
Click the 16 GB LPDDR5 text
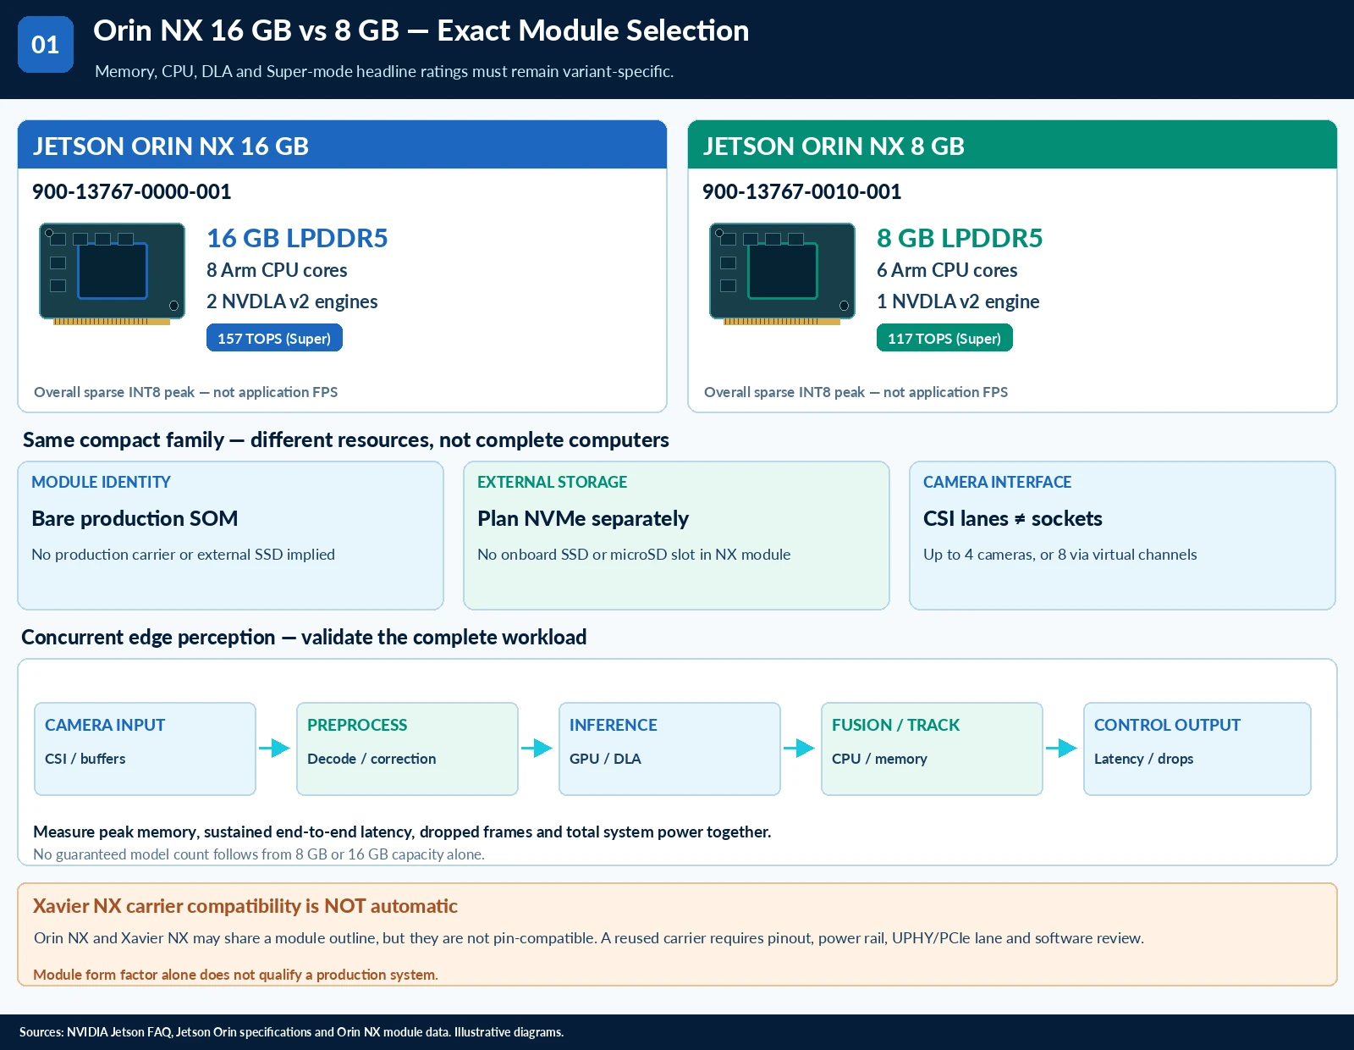(297, 238)
